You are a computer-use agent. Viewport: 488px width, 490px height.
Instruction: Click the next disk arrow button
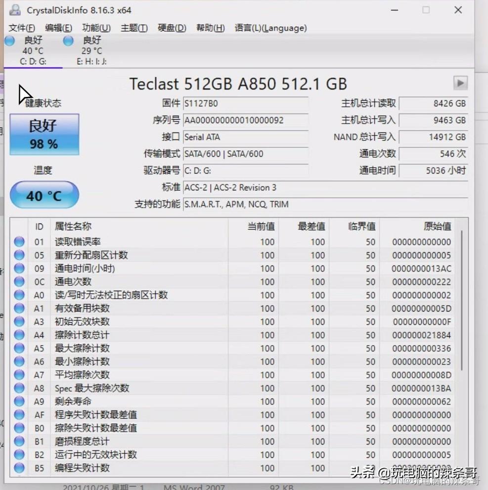(460, 83)
